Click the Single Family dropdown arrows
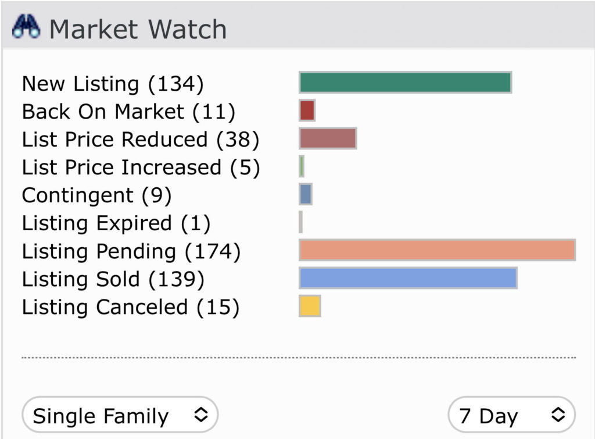Viewport: 595px width, 439px height. tap(200, 415)
